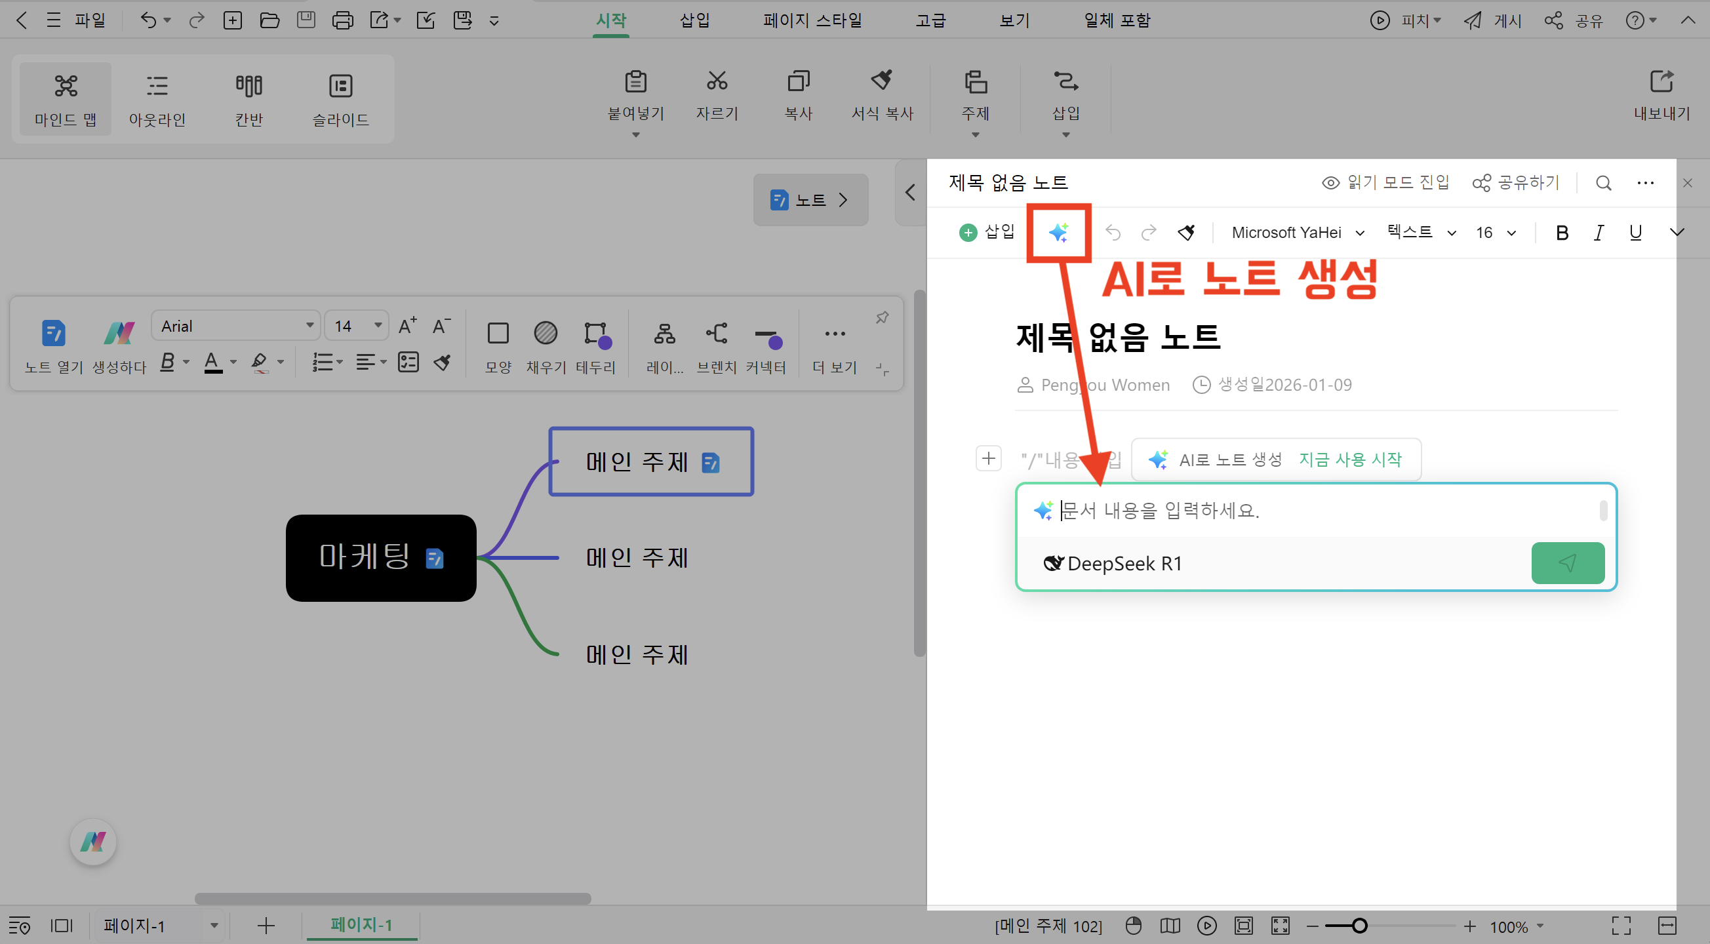Screen dimensions: 1710x944
Task: Click the AI document content input field
Action: pos(1321,511)
